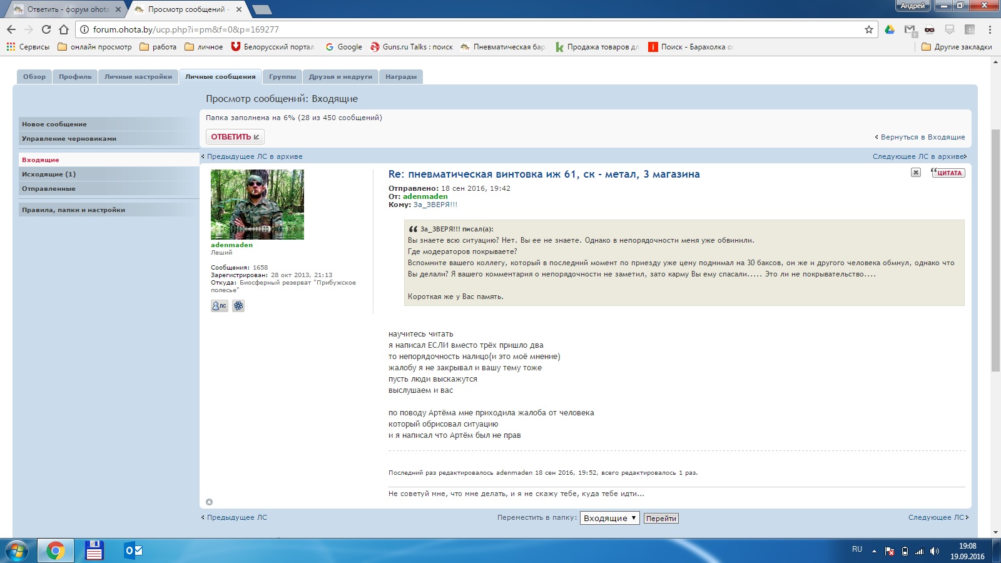Jump to top via the small arrow icon

pos(209,502)
